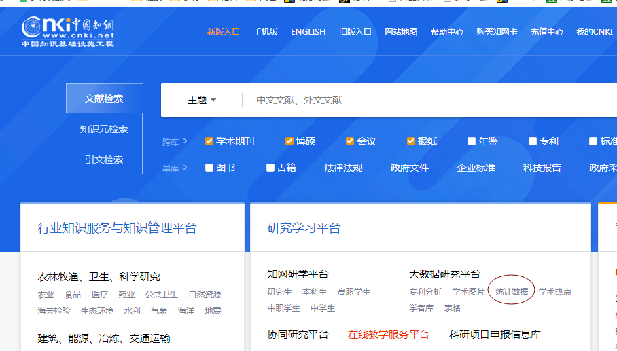Uncheck the 学术期刊 checkbox
Image resolution: width=617 pixels, height=351 pixels.
click(x=209, y=141)
